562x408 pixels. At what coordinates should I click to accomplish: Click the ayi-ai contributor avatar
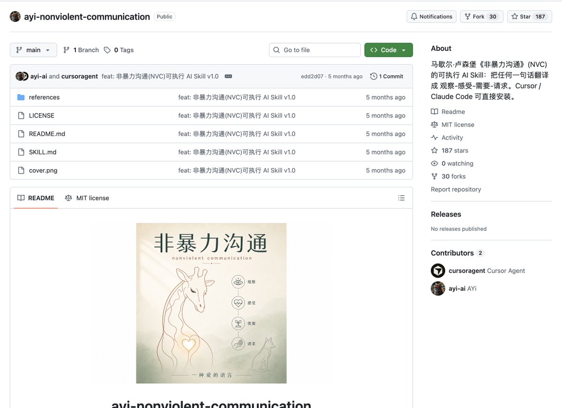(438, 289)
